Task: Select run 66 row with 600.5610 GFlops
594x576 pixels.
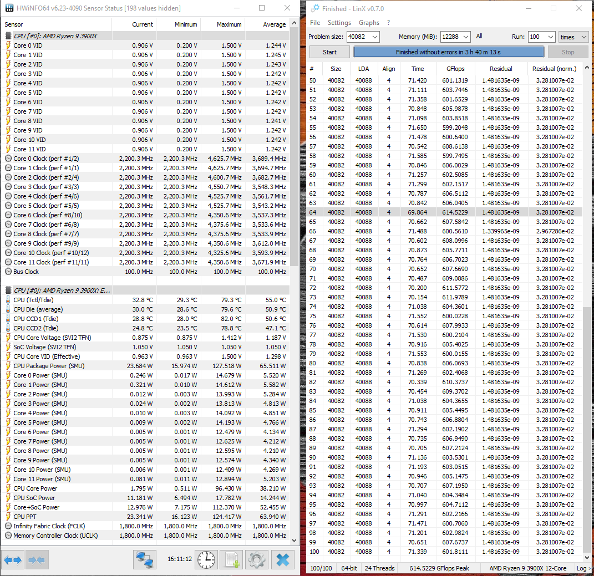Action: point(445,231)
